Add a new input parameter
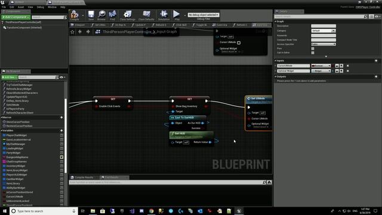Image resolution: width=382 pixels, height=215 pixels. click(376, 61)
